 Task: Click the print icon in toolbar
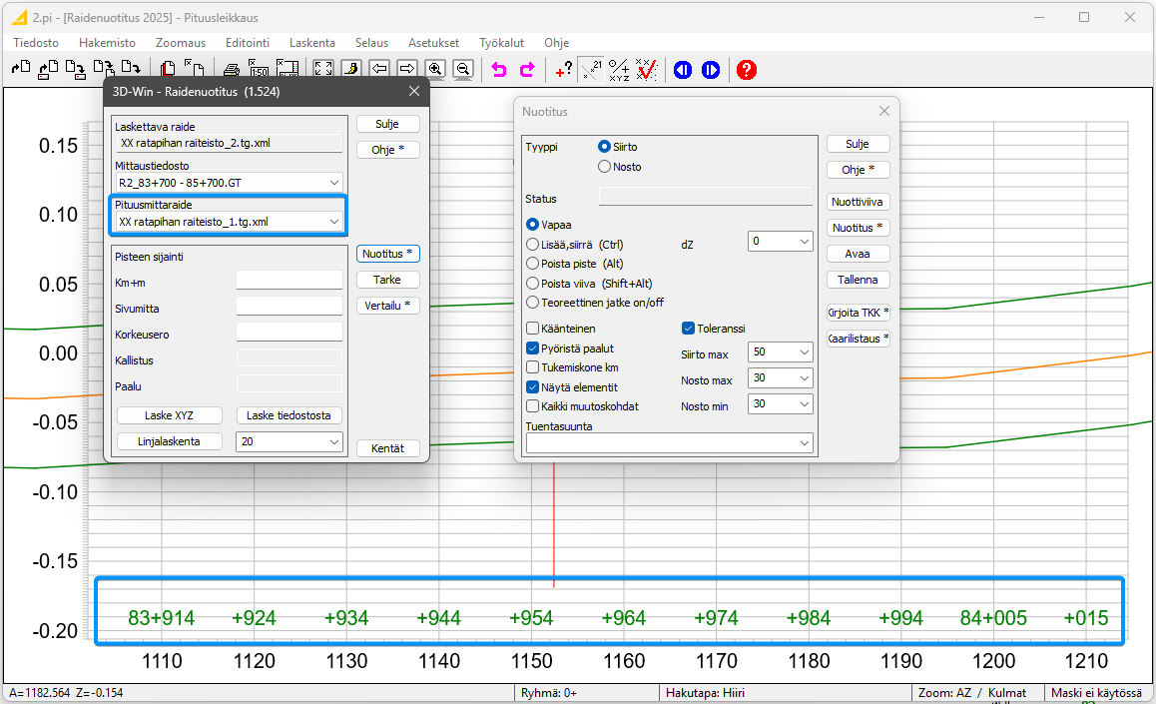[x=232, y=69]
